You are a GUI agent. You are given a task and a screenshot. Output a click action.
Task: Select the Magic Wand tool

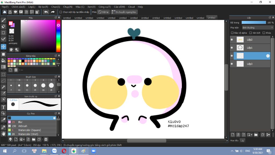pyautogui.click(x=3, y=87)
